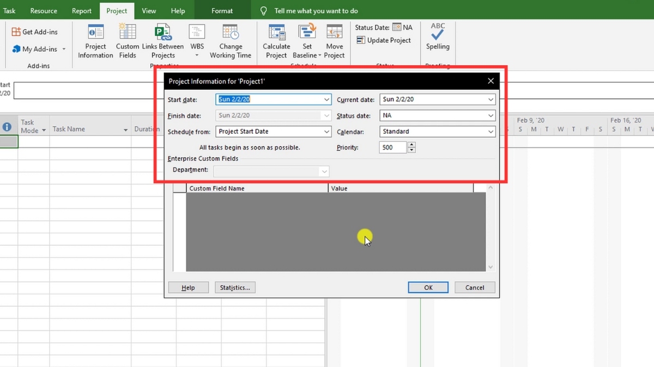Switch to the View ribbon tab
The width and height of the screenshot is (654, 367).
[x=149, y=11]
